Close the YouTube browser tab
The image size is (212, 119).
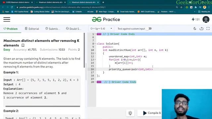[32, 2]
